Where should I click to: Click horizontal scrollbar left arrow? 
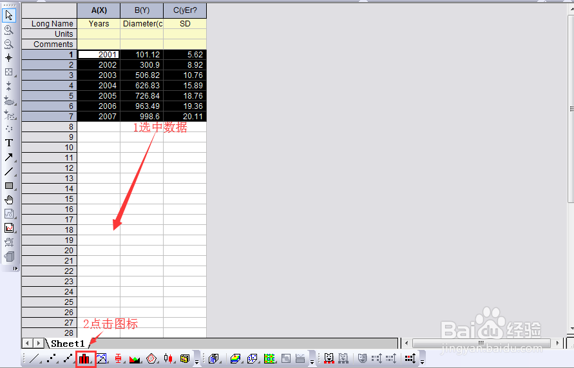406,344
